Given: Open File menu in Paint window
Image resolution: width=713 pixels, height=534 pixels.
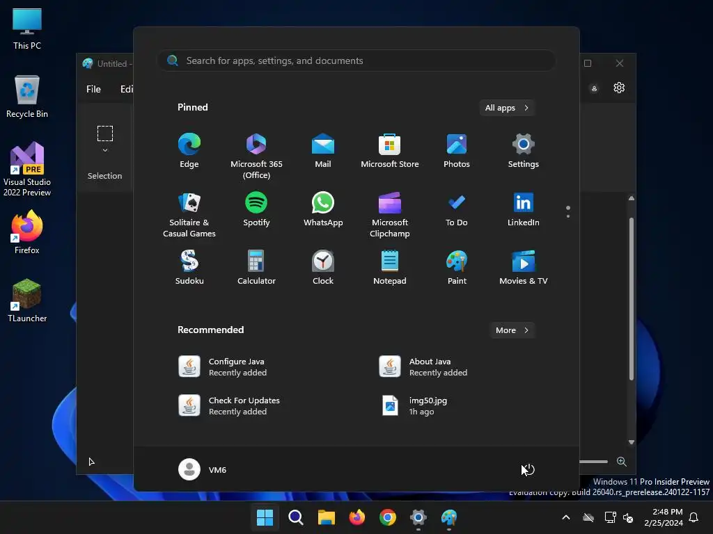Looking at the screenshot, I should point(94,89).
